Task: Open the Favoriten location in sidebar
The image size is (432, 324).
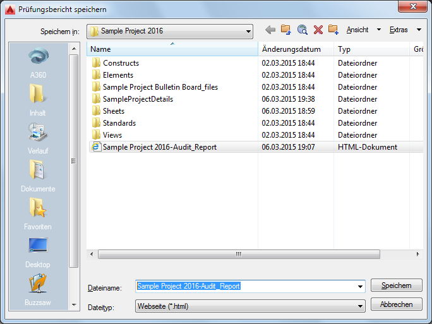Action: pos(38,214)
